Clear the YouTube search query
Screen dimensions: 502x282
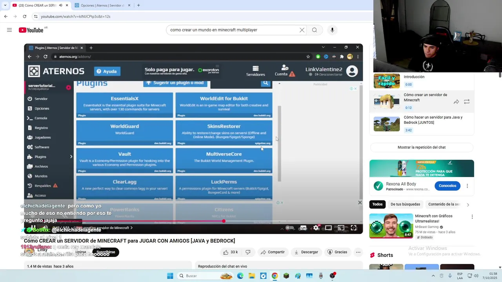(x=302, y=30)
